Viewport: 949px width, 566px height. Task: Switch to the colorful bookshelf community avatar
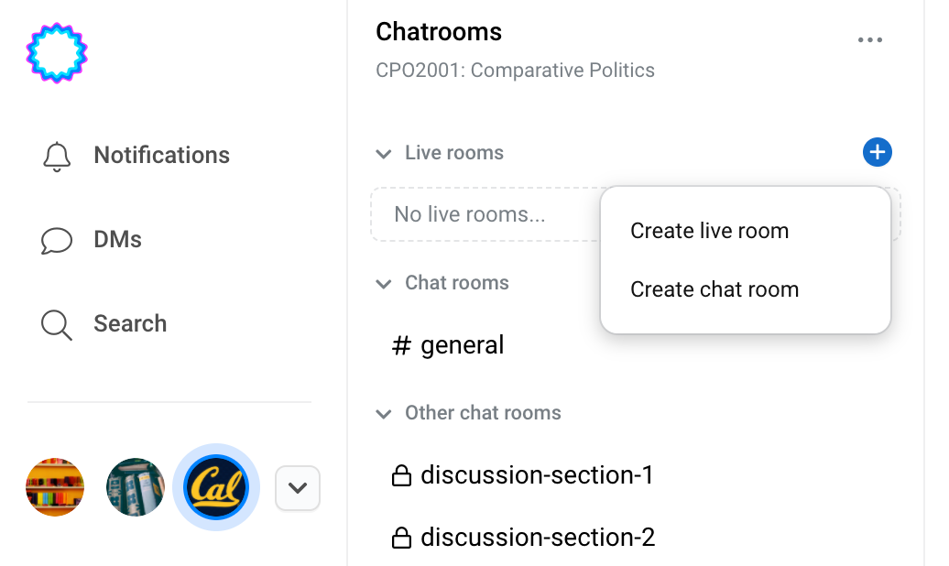55,487
